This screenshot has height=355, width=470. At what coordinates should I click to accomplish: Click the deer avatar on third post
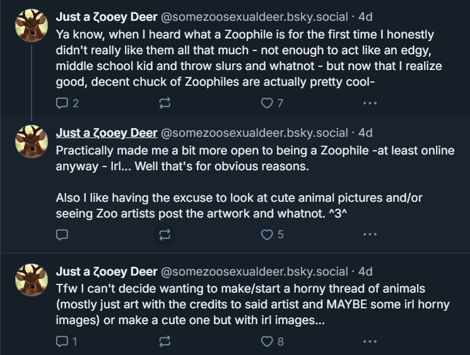[x=32, y=280]
